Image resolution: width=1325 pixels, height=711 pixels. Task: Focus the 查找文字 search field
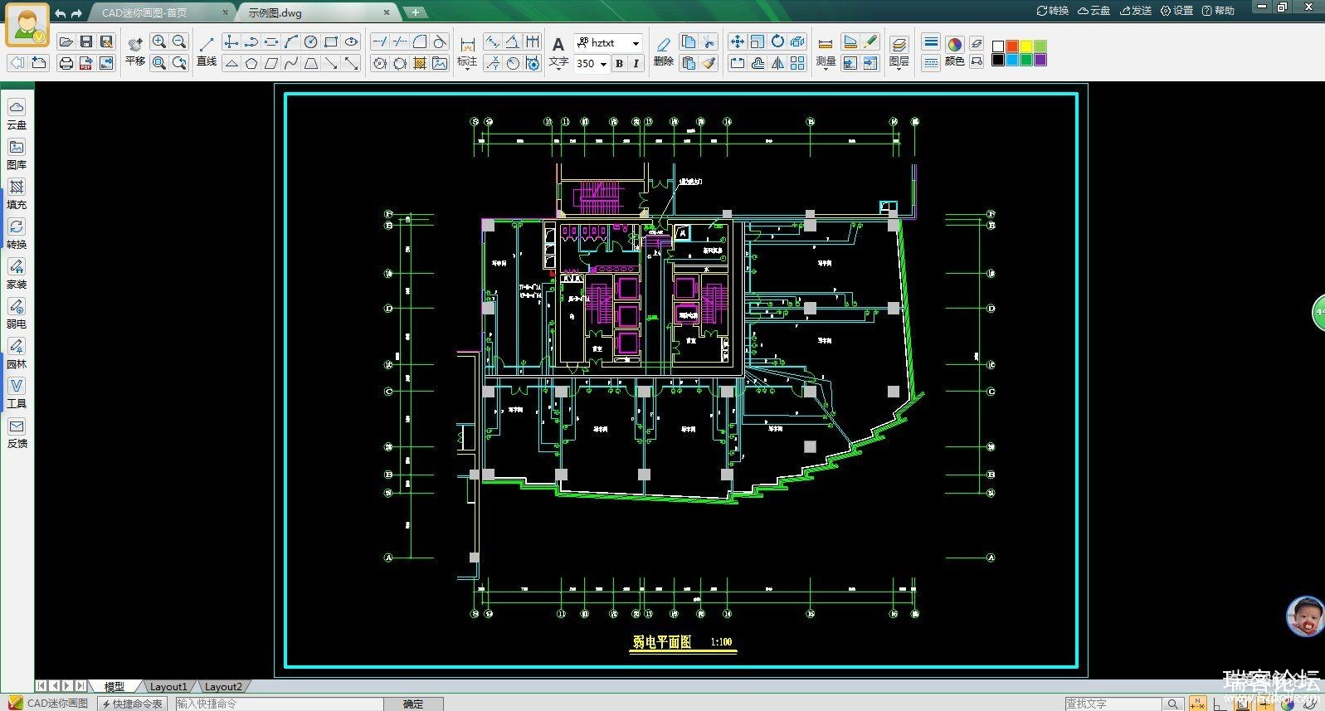point(1113,704)
